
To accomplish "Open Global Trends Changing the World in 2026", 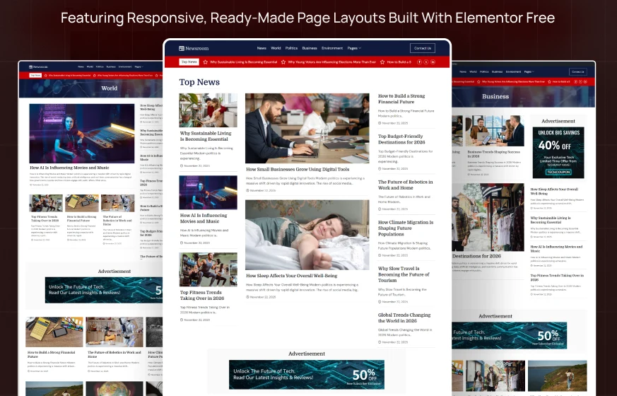I will coord(404,318).
